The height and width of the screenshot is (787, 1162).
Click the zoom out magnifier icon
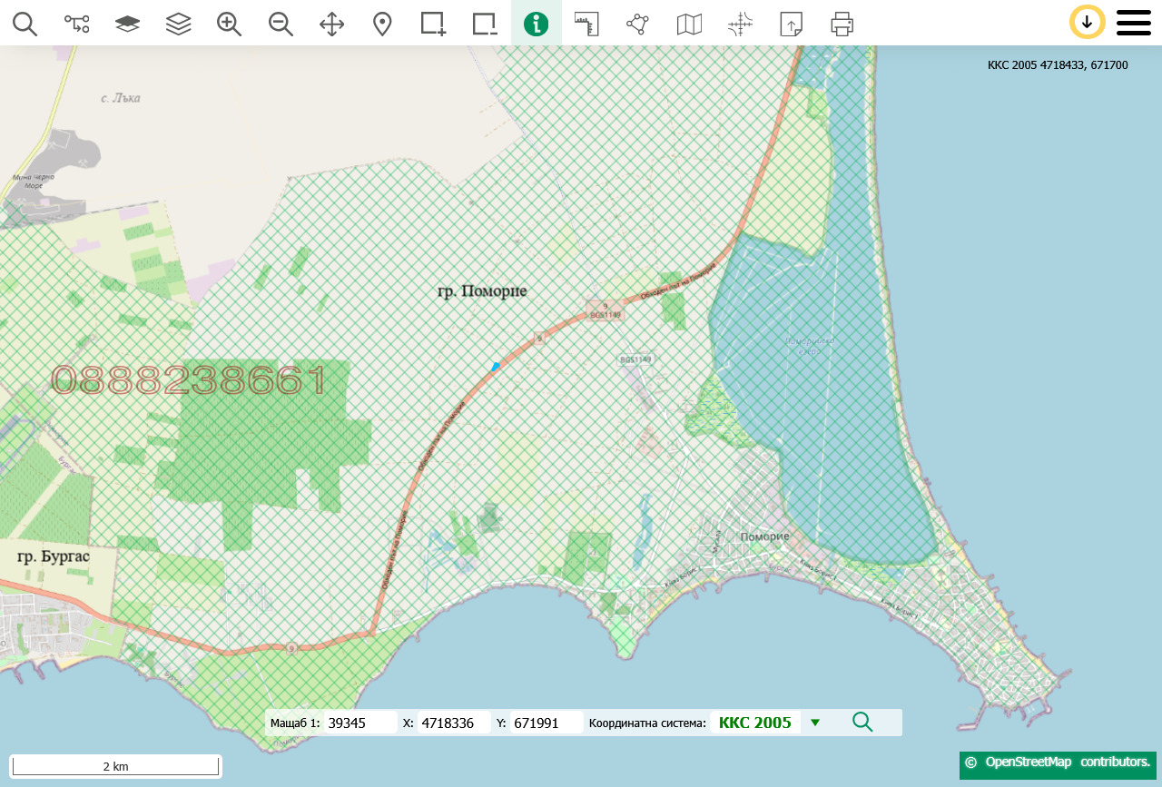point(281,24)
